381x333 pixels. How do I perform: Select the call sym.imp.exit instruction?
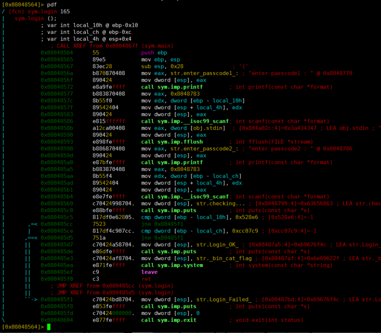pyautogui.click(x=169, y=320)
